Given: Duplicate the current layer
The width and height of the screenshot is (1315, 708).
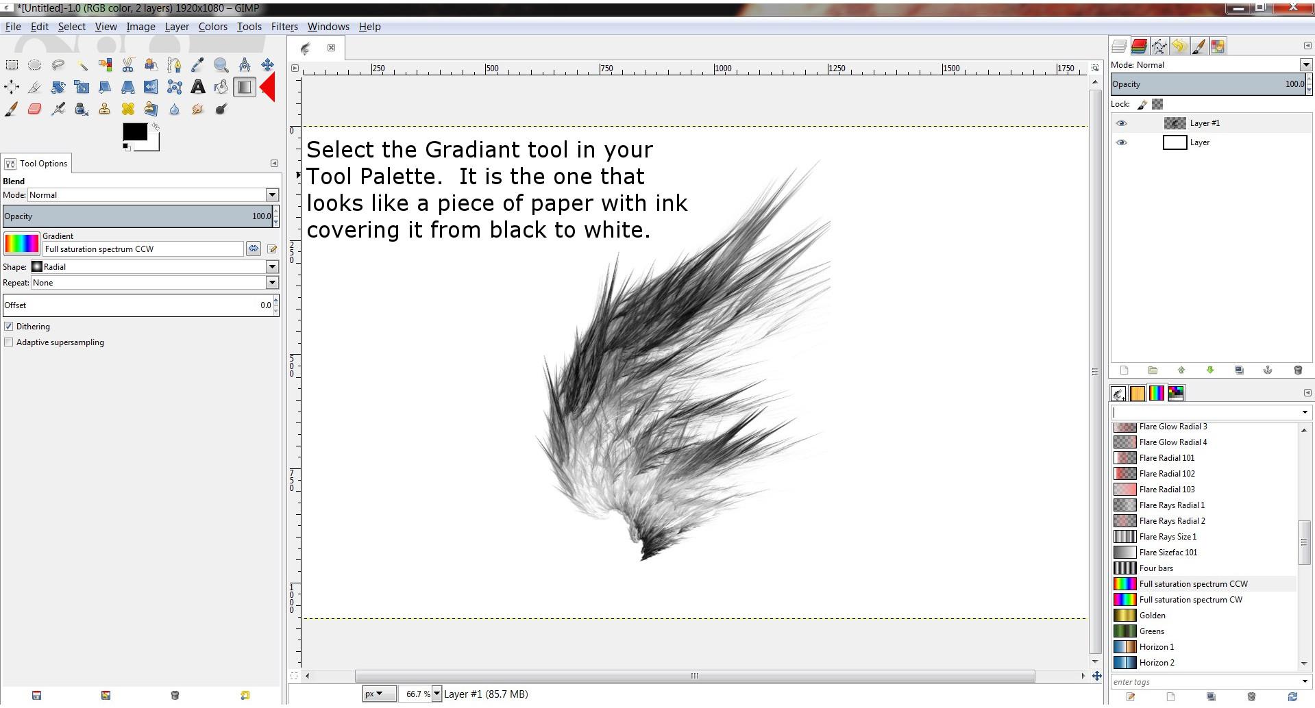Looking at the screenshot, I should 1239,370.
